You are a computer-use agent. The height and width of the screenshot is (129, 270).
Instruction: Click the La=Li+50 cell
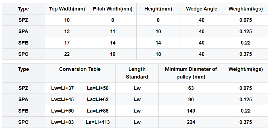coord(98,88)
